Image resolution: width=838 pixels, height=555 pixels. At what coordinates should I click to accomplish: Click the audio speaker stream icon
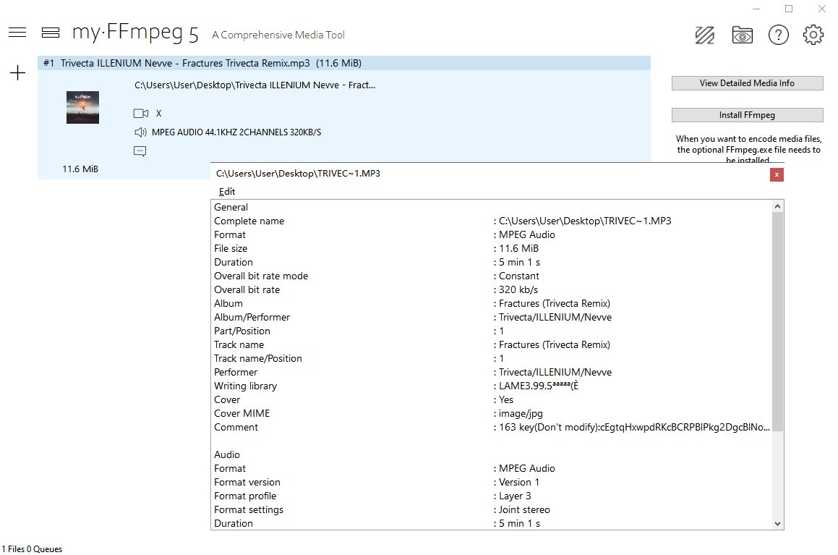(140, 132)
